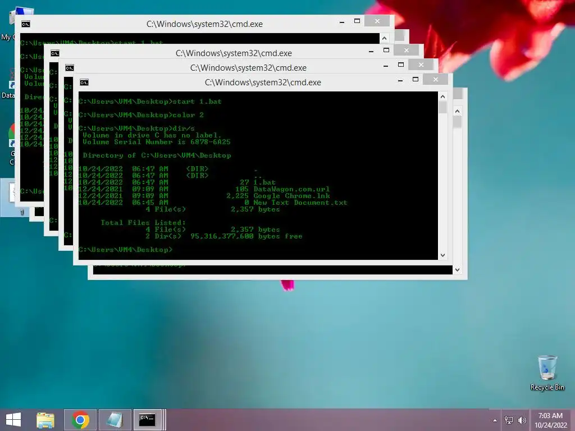The height and width of the screenshot is (431, 575).
Task: Click the front cmd window's scrollbar thumb
Action: pyautogui.click(x=442, y=107)
